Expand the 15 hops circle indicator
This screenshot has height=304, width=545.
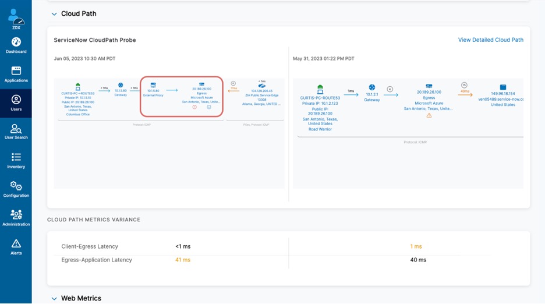tap(464, 85)
